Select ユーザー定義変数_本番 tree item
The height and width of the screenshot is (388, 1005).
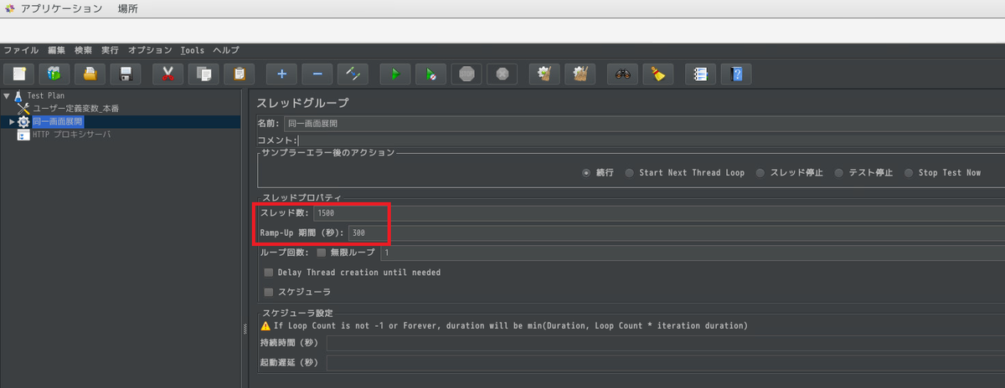[x=76, y=109]
